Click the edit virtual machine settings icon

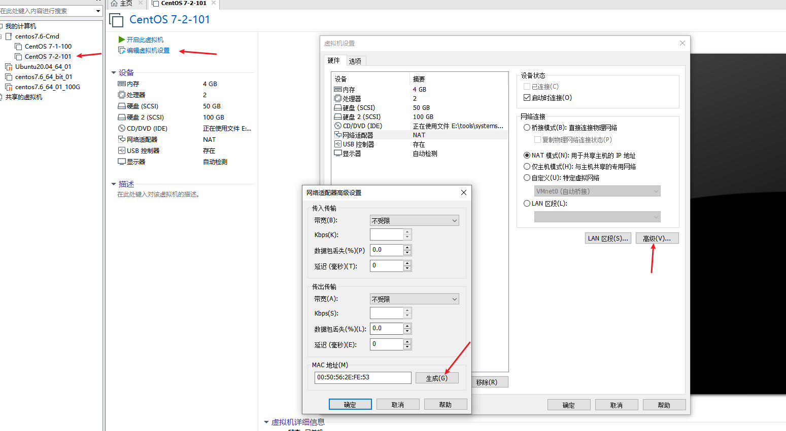pos(122,50)
